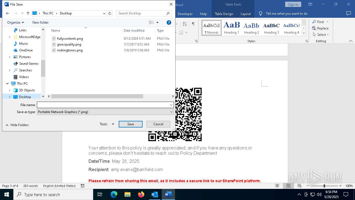Open Firefox from taskbar
Viewport: 355px width, 200px height.
pyautogui.click(x=141, y=194)
